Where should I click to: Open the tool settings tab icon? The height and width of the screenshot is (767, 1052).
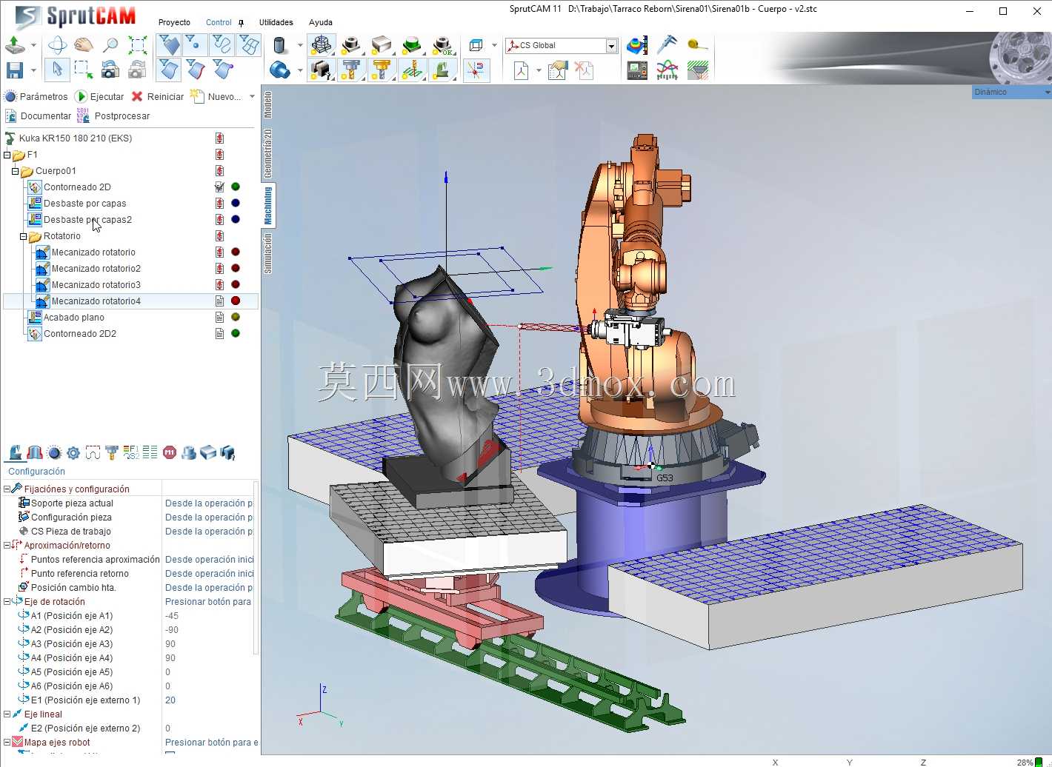112,452
